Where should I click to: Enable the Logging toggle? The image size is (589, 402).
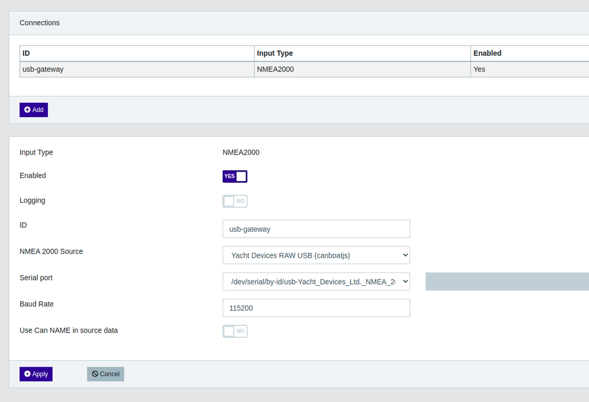point(234,200)
